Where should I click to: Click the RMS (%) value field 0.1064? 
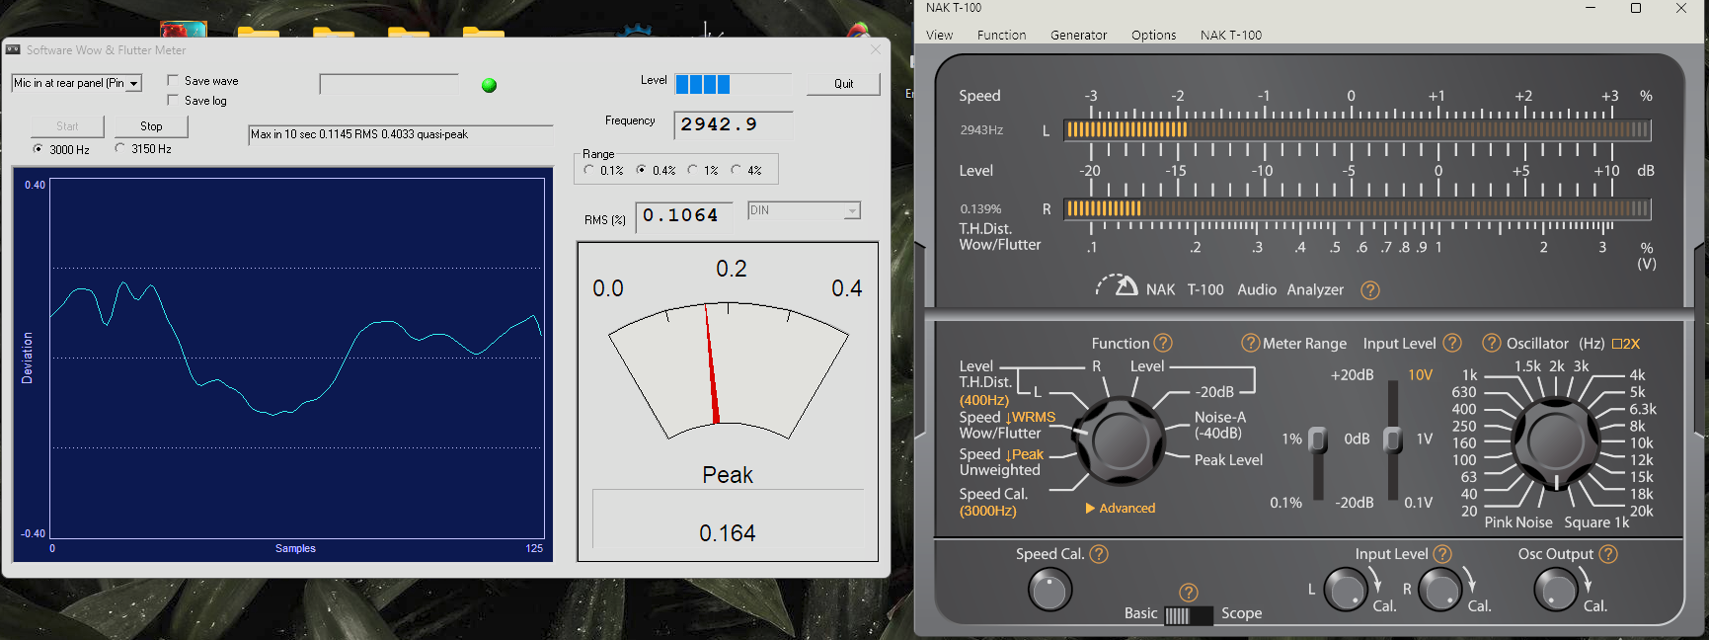[x=683, y=215]
